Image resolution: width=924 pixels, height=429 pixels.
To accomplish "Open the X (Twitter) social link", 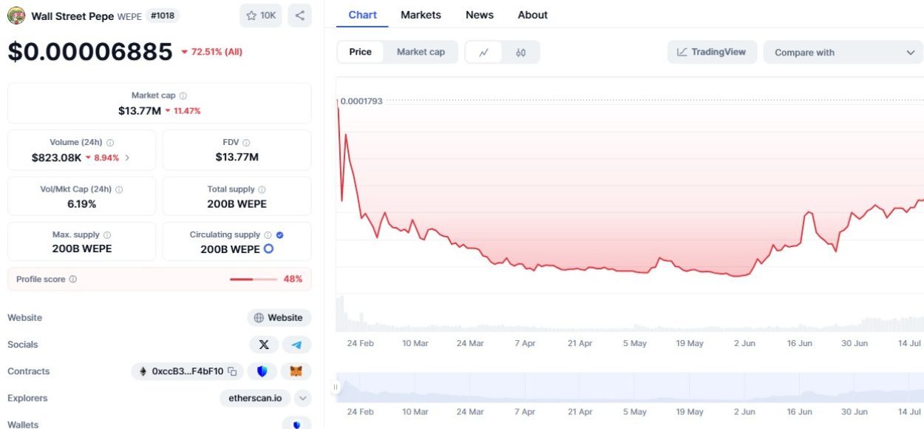I will [x=264, y=345].
